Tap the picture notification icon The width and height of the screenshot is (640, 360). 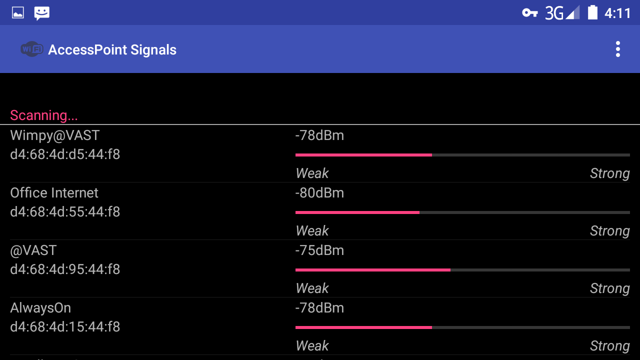pos(18,13)
